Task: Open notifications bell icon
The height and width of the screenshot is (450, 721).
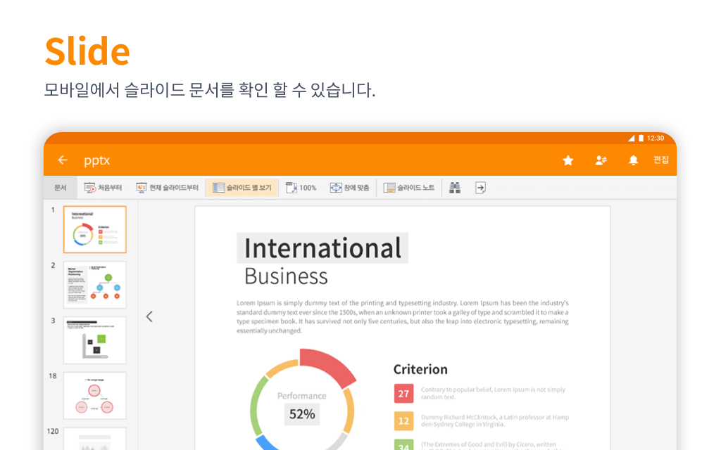Action: click(x=633, y=160)
